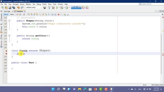Click Find Next Occurrence icon
164x92 pixels.
34,15
